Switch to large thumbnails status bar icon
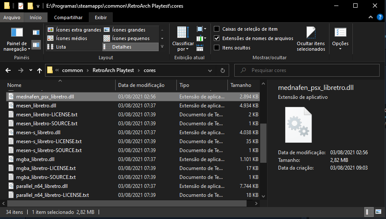The height and width of the screenshot is (219, 386). tap(378, 212)
